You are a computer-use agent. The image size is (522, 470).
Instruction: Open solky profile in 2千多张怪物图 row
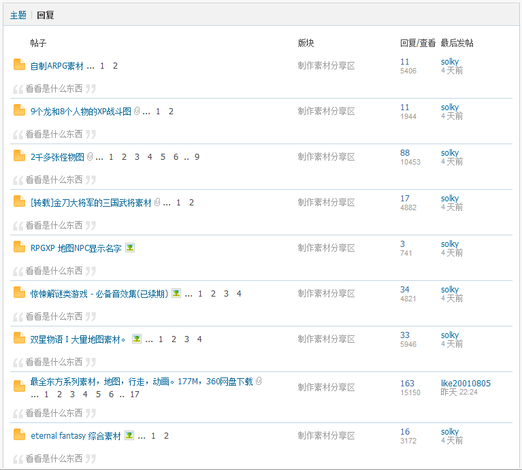[x=450, y=153]
